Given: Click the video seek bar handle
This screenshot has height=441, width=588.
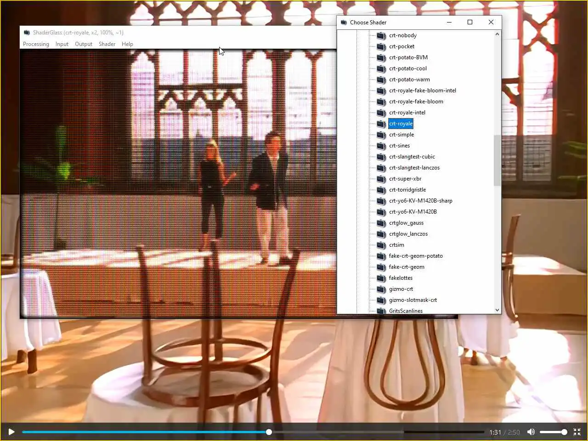Looking at the screenshot, I should (x=269, y=432).
